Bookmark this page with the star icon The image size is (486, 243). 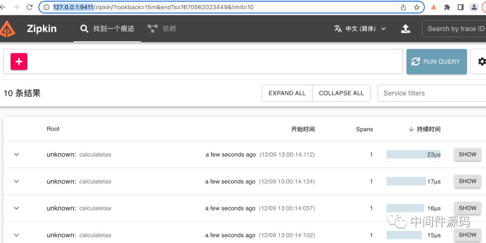(x=417, y=7)
